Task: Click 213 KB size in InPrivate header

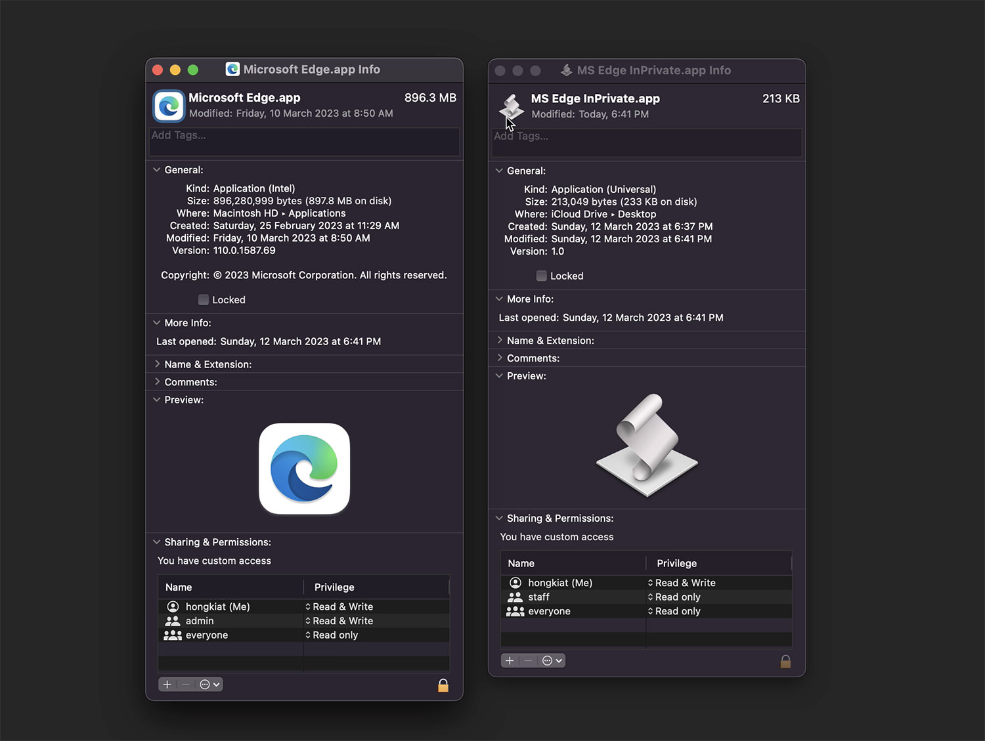Action: [781, 98]
